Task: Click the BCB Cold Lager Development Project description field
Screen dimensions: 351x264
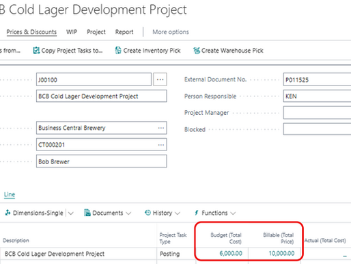Action: tap(102, 96)
